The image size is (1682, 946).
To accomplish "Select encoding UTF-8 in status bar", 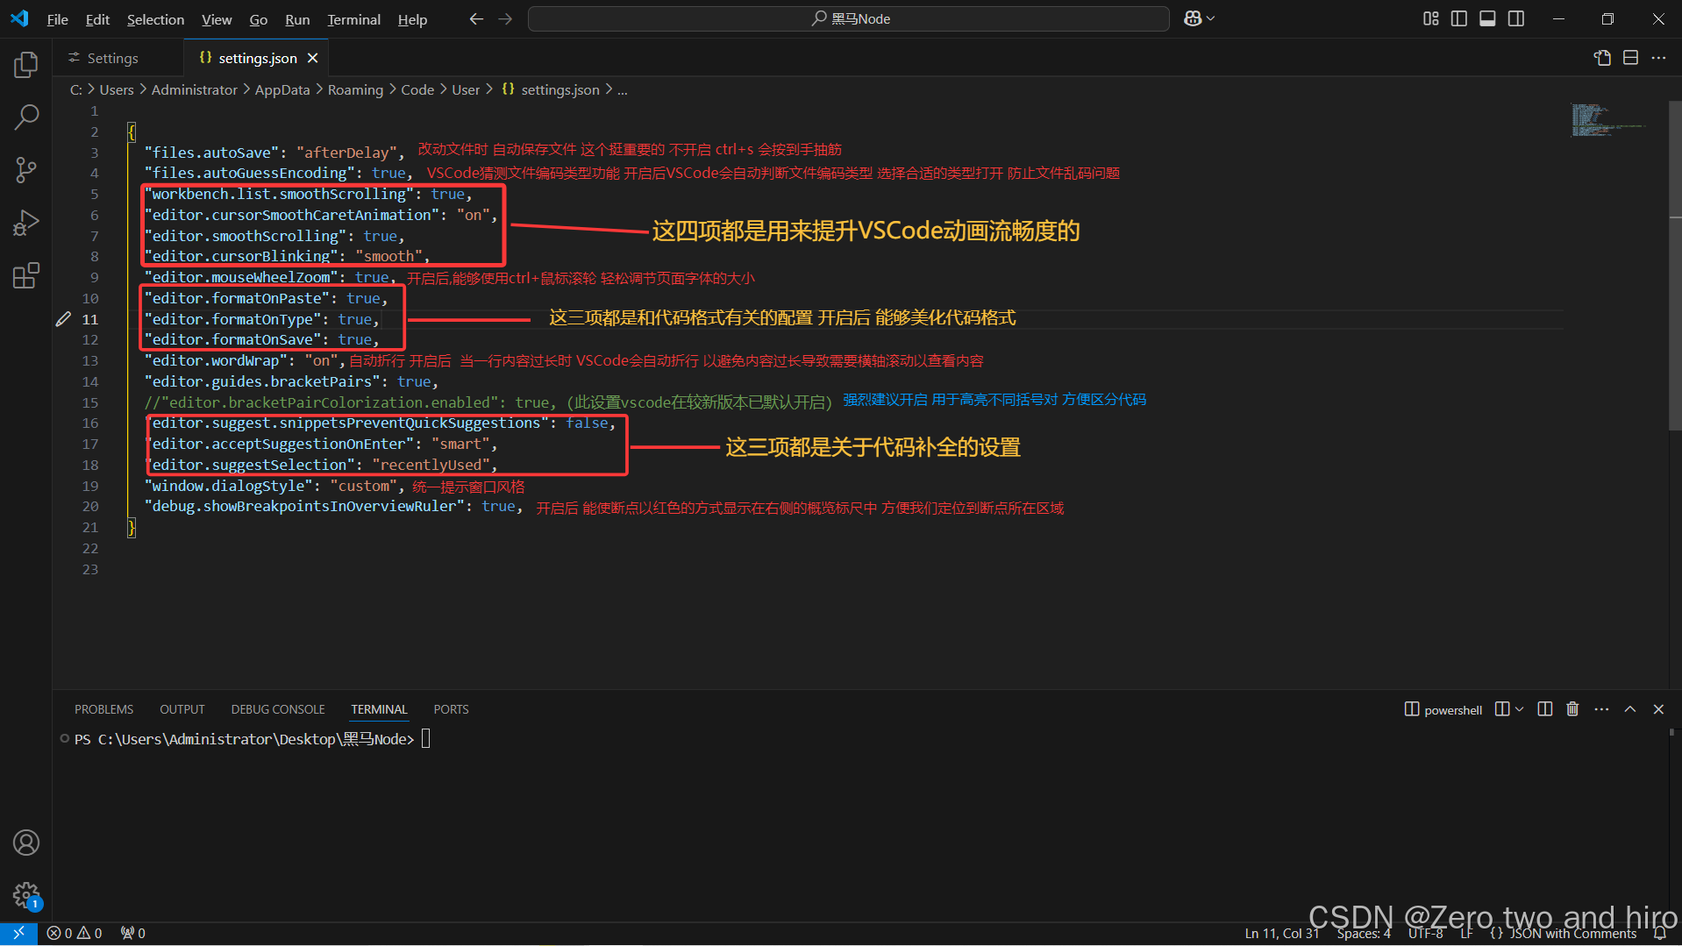I will [x=1426, y=934].
